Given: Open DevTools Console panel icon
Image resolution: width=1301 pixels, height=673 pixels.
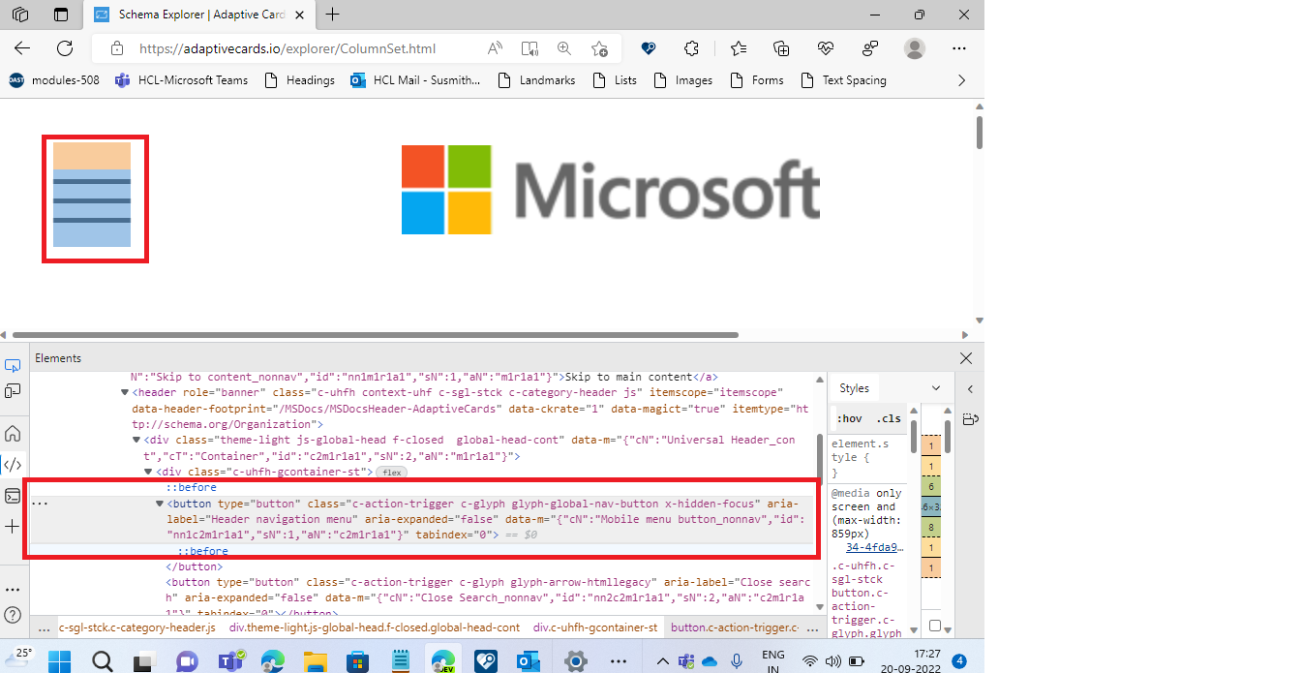Looking at the screenshot, I should pos(13,496).
